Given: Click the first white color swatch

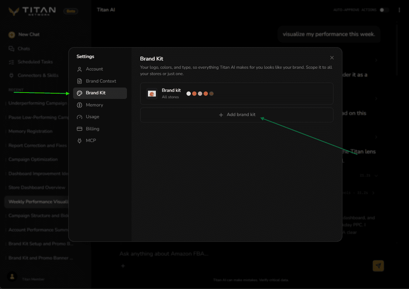Looking at the screenshot, I should click(x=189, y=94).
